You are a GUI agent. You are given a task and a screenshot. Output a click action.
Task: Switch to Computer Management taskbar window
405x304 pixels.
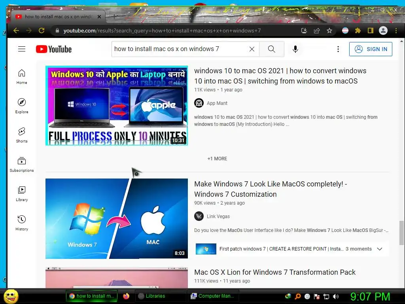(213, 296)
